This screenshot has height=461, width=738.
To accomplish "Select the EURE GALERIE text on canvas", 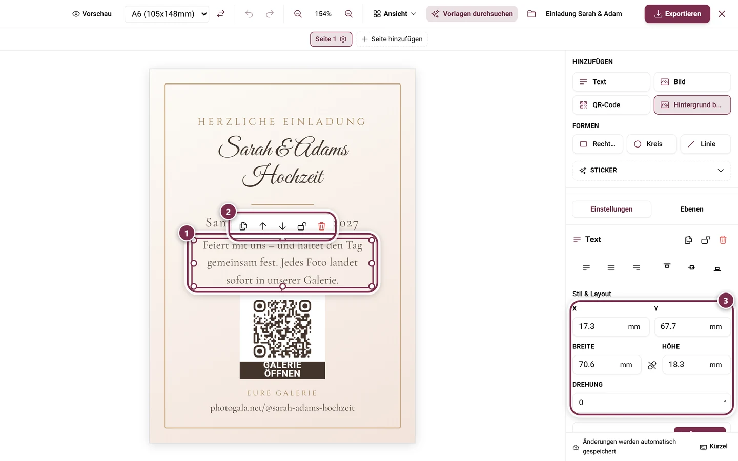I will point(282,393).
